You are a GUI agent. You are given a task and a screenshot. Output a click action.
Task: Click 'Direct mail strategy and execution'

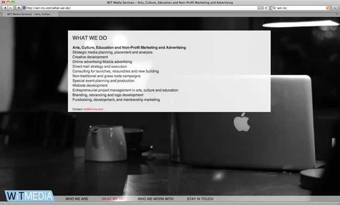[x=99, y=66]
